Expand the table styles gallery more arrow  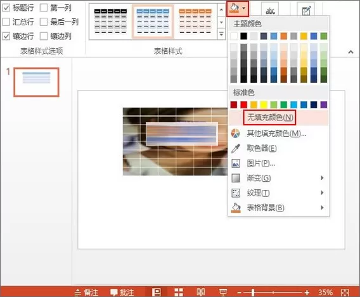point(221,34)
